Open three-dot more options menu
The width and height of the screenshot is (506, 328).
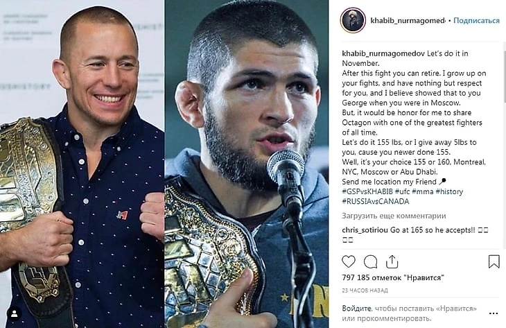[x=494, y=313]
